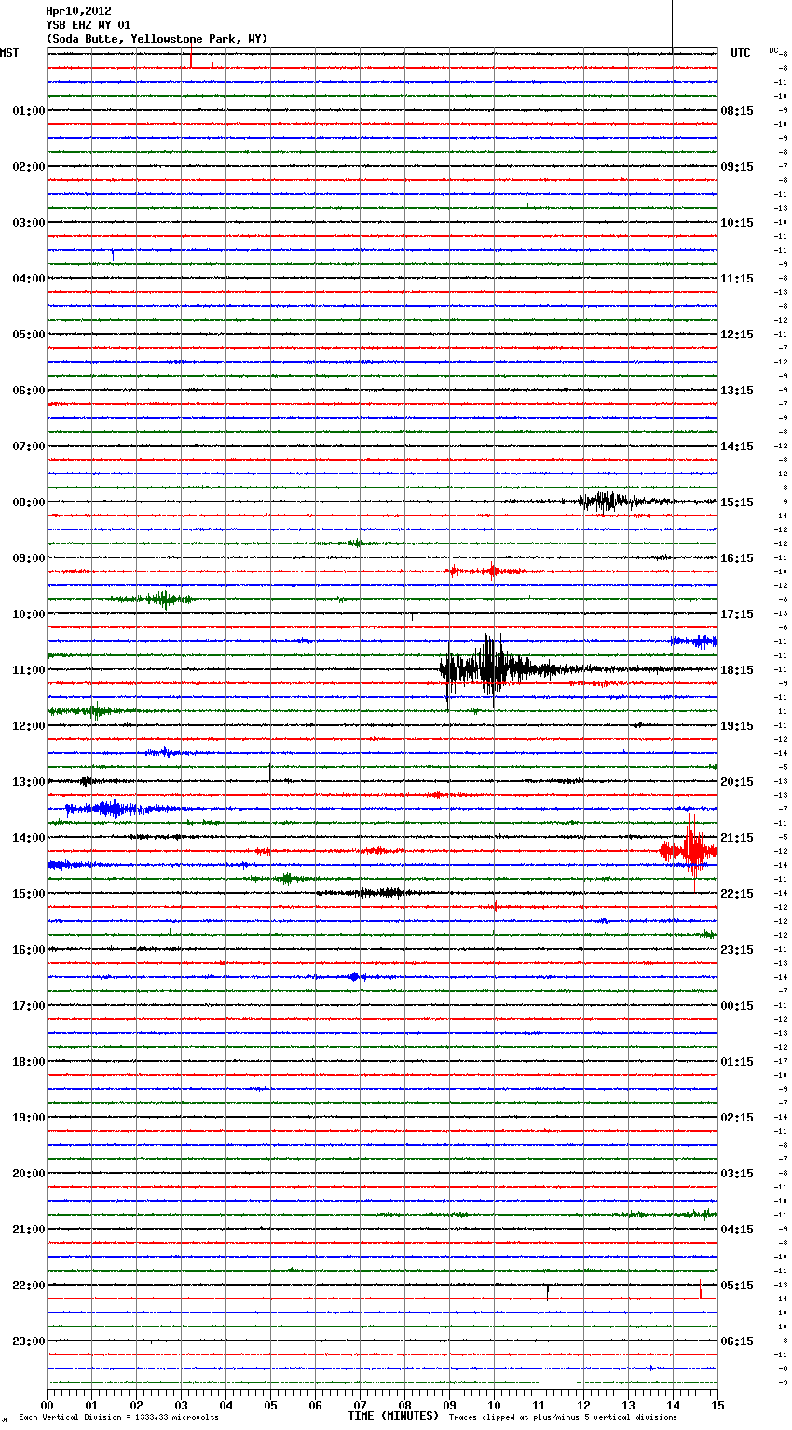Select the 10:00 MST time label
Screen dimensions: 792x1430
click(28, 614)
